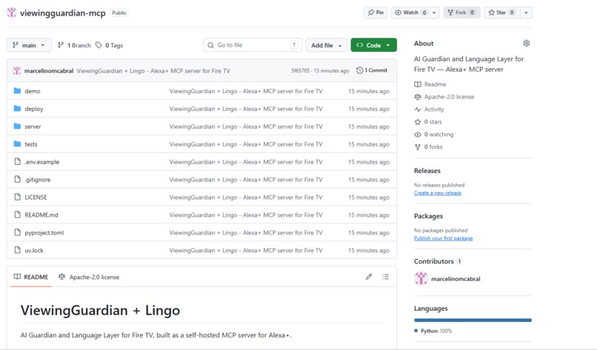Screen dimensions: 597x350
Task: Open the deploy folder
Action: click(x=34, y=109)
